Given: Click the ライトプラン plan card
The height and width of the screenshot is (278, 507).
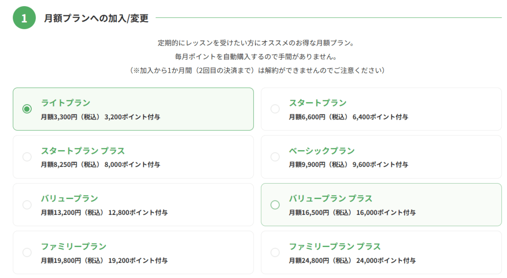Looking at the screenshot, I should coord(134,109).
